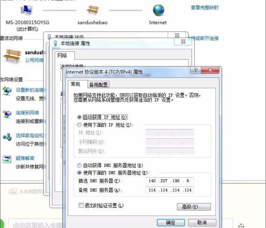Click the disabled 默认网关 input field
Viewport: 266px width, 228px height.
[169, 151]
